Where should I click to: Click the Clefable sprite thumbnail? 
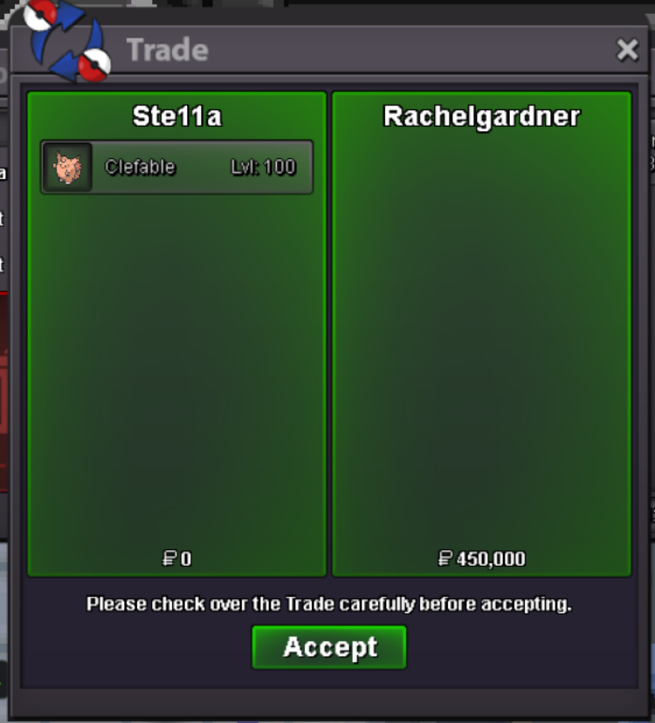[x=67, y=168]
